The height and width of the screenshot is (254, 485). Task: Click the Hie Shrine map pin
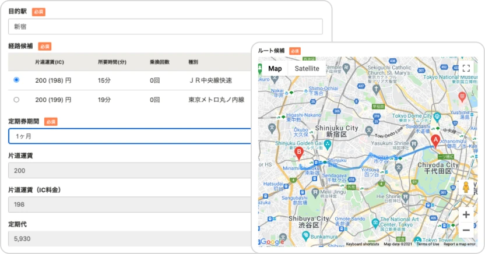tap(405, 197)
